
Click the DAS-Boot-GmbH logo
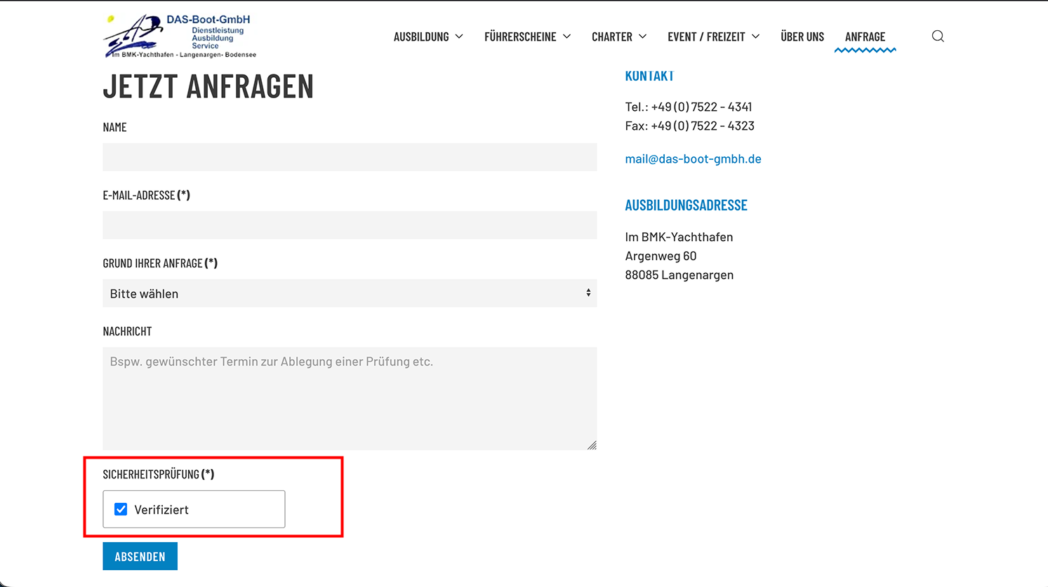coord(180,36)
